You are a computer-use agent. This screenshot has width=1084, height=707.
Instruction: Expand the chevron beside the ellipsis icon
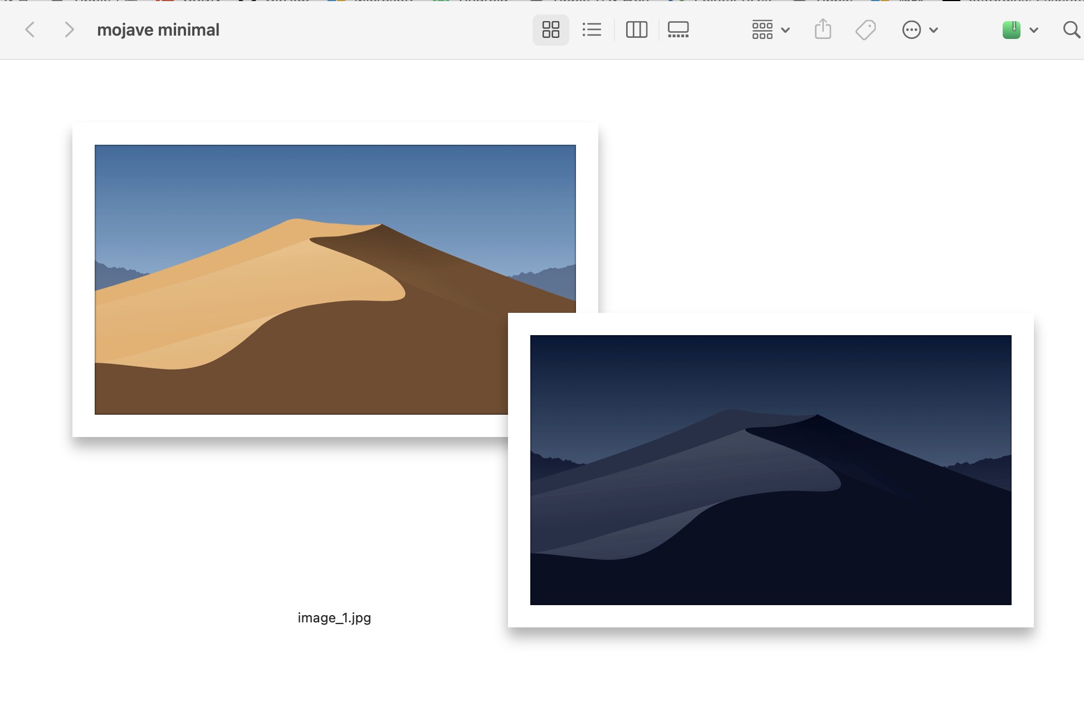(934, 30)
